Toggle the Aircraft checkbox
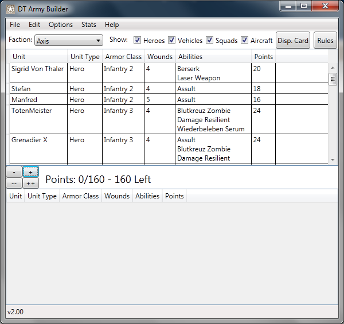 (x=244, y=40)
